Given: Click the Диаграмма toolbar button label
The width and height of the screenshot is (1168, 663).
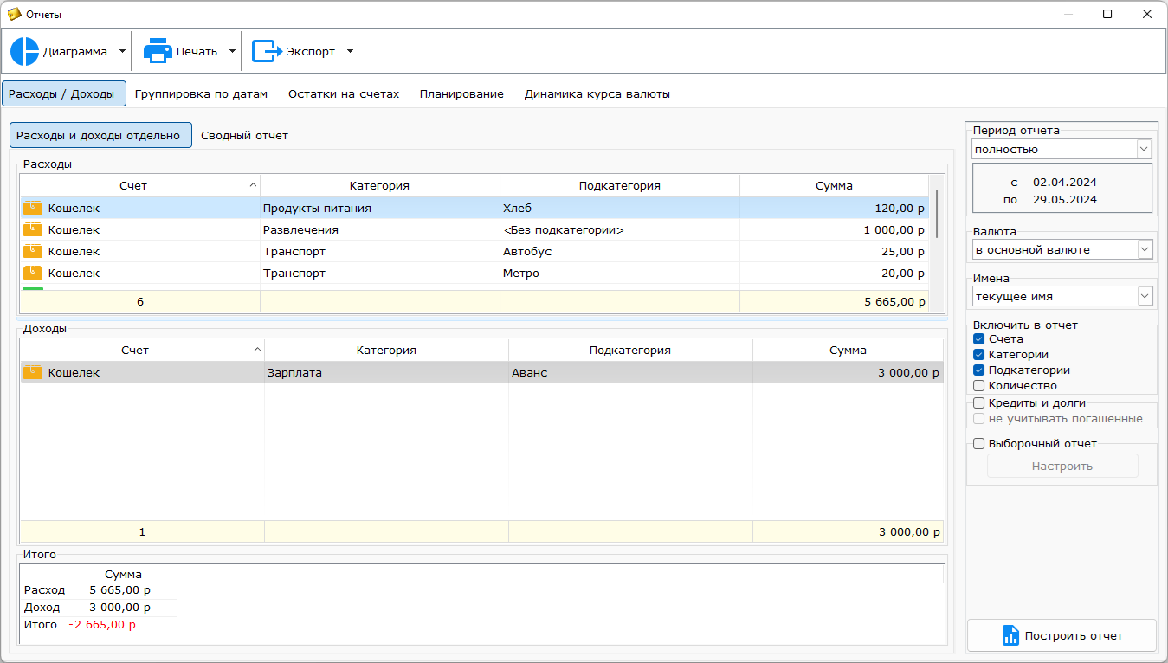Looking at the screenshot, I should (75, 52).
